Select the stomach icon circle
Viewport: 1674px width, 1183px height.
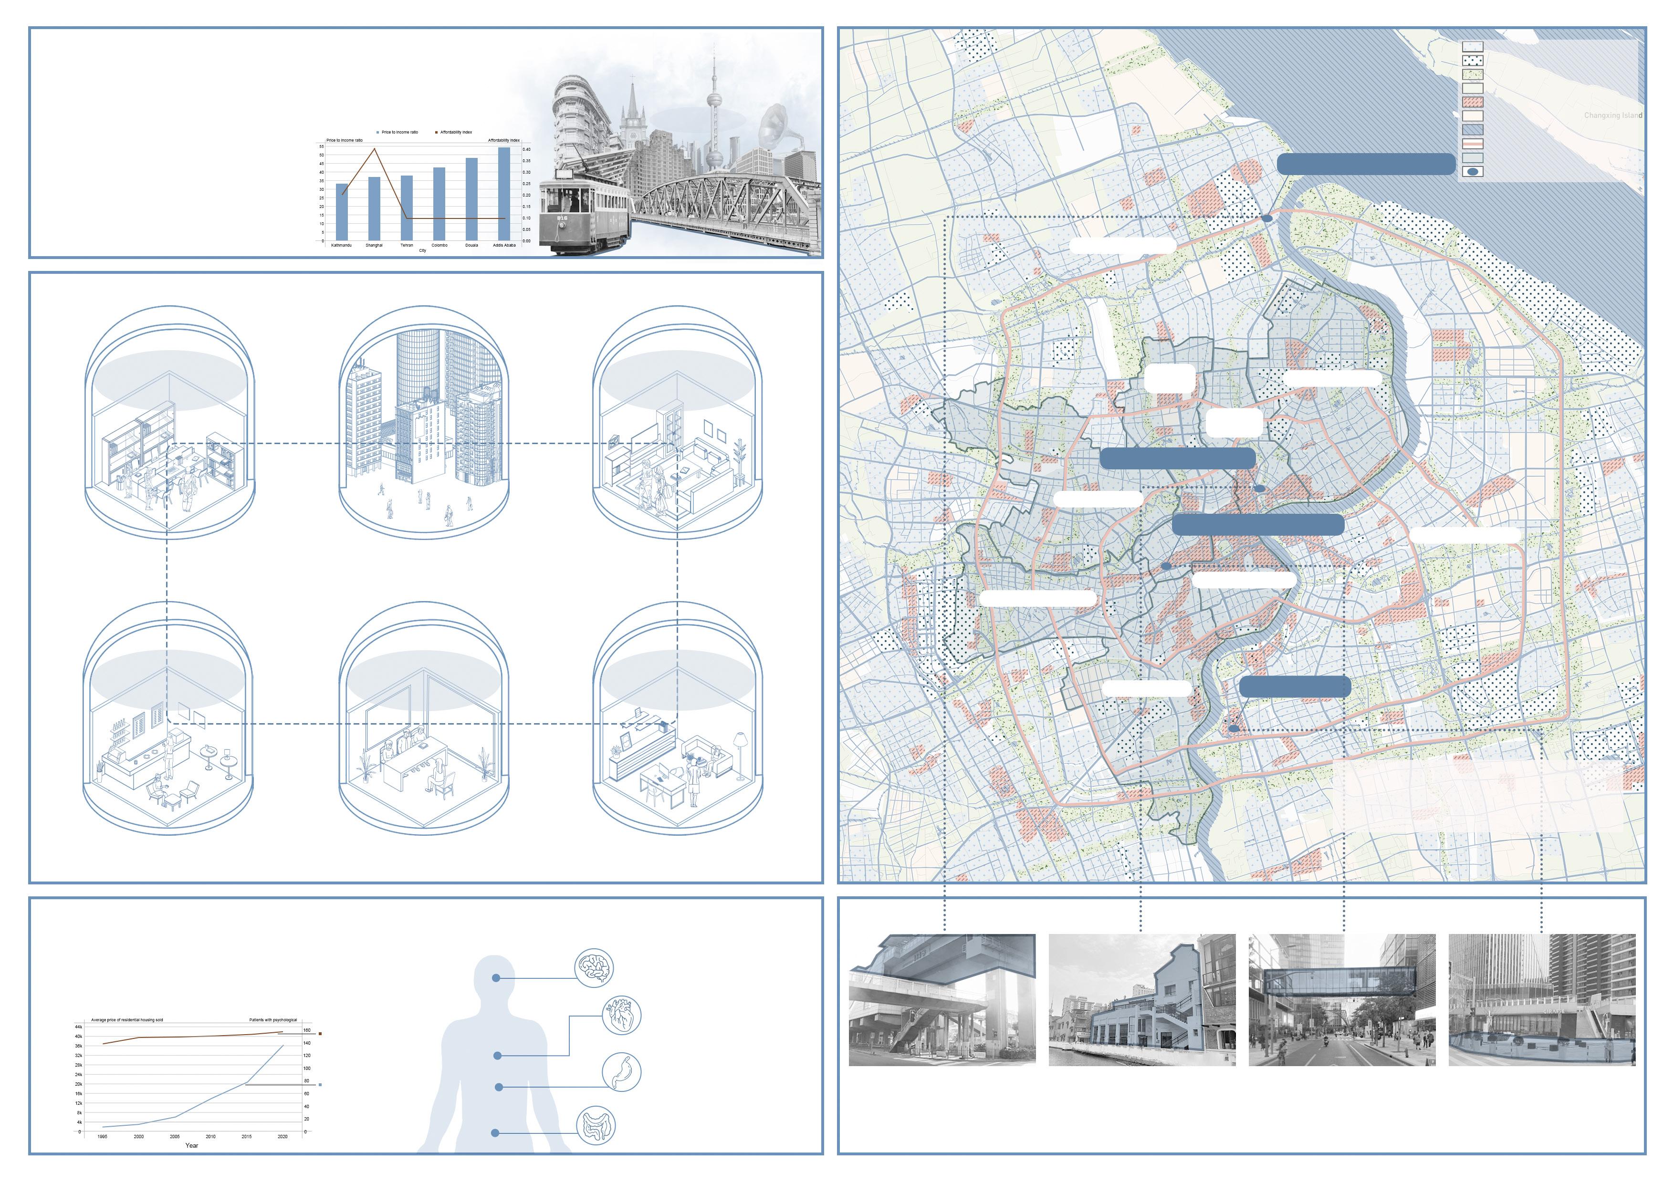621,1071
